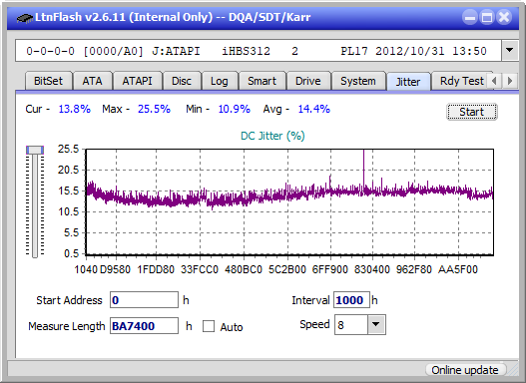The width and height of the screenshot is (526, 383).
Task: Click the Interval input field
Action: tap(351, 300)
